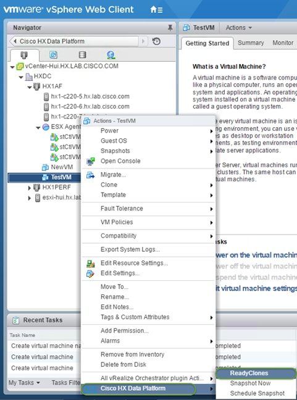The height and width of the screenshot is (400, 297).
Task: Collapse the HX1AF cluster node
Action: [x=30, y=88]
